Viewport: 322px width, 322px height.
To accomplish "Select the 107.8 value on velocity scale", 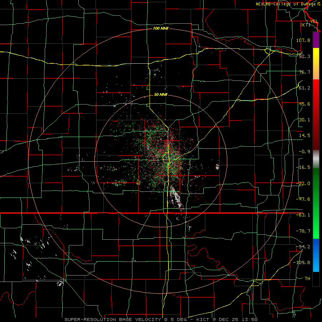I will (303, 40).
